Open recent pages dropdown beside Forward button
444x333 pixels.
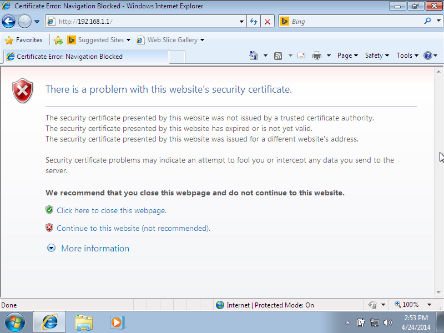click(37, 22)
